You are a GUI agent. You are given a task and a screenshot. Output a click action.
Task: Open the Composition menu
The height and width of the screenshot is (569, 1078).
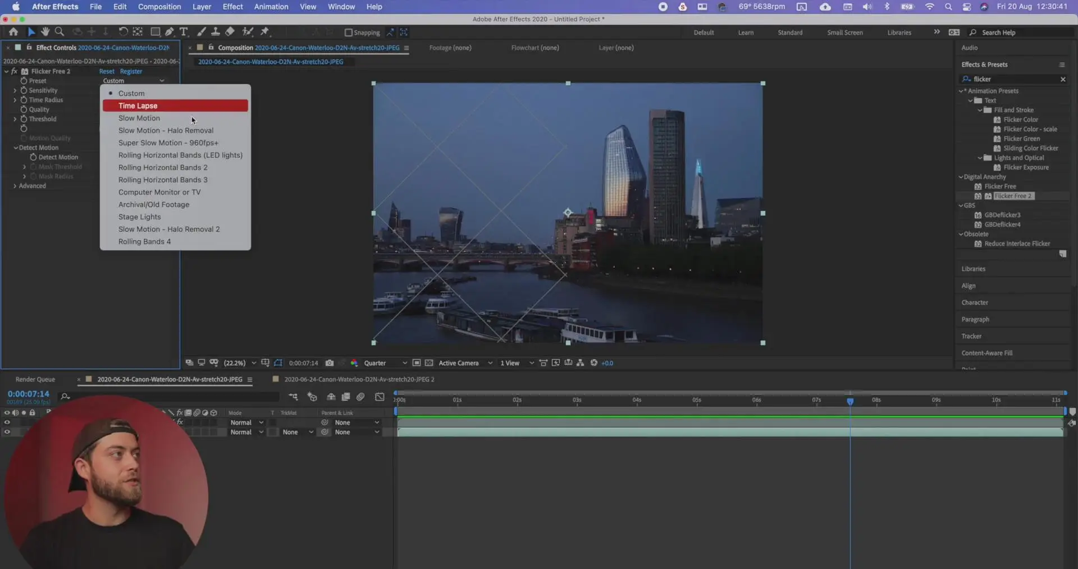coord(159,7)
